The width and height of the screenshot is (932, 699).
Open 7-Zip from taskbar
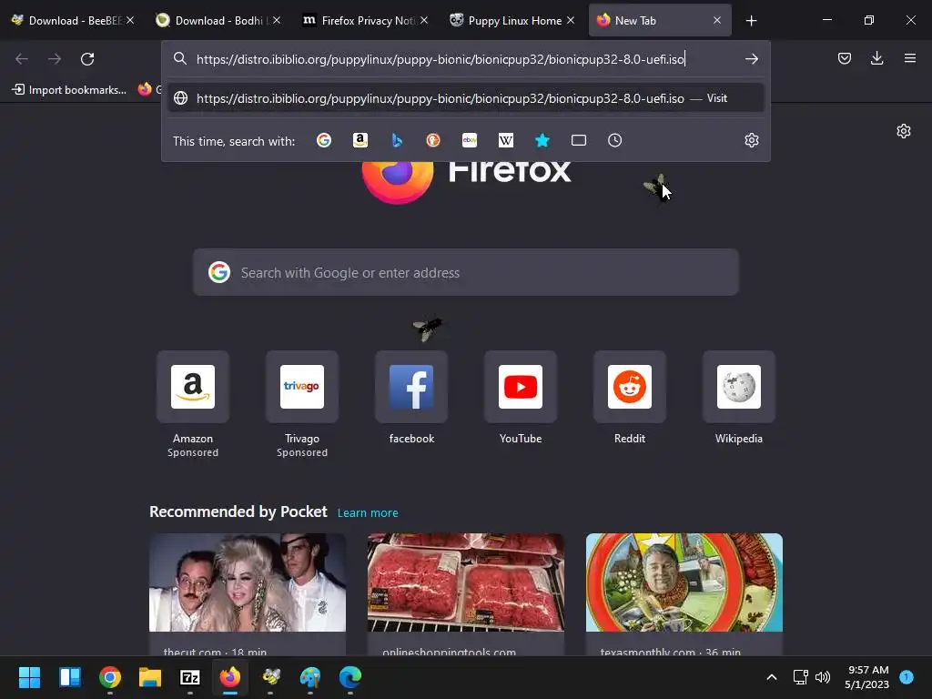coord(189,677)
